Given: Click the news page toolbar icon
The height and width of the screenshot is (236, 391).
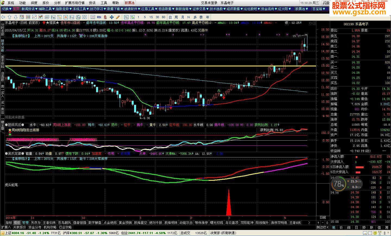Looking at the screenshot, I should (x=47, y=17).
